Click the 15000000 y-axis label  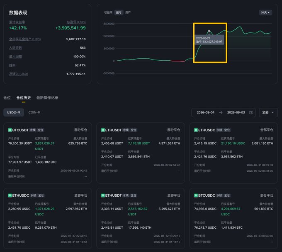[109, 24]
